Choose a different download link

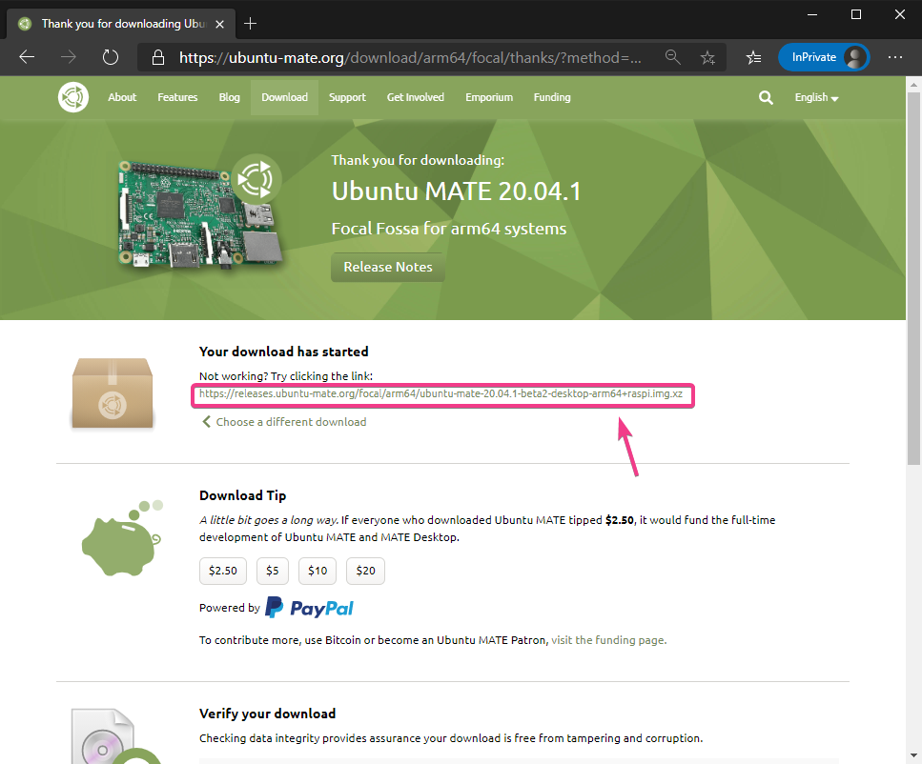pyautogui.click(x=290, y=422)
